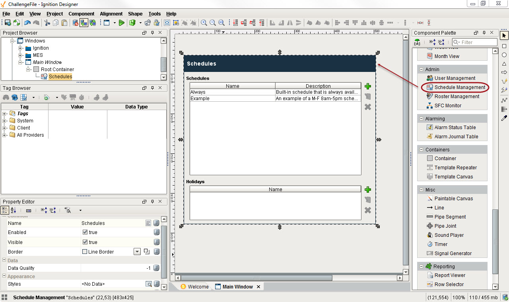Screen dimensions: 509x302
Task: Collapse the Admin palette section
Action: (x=421, y=70)
